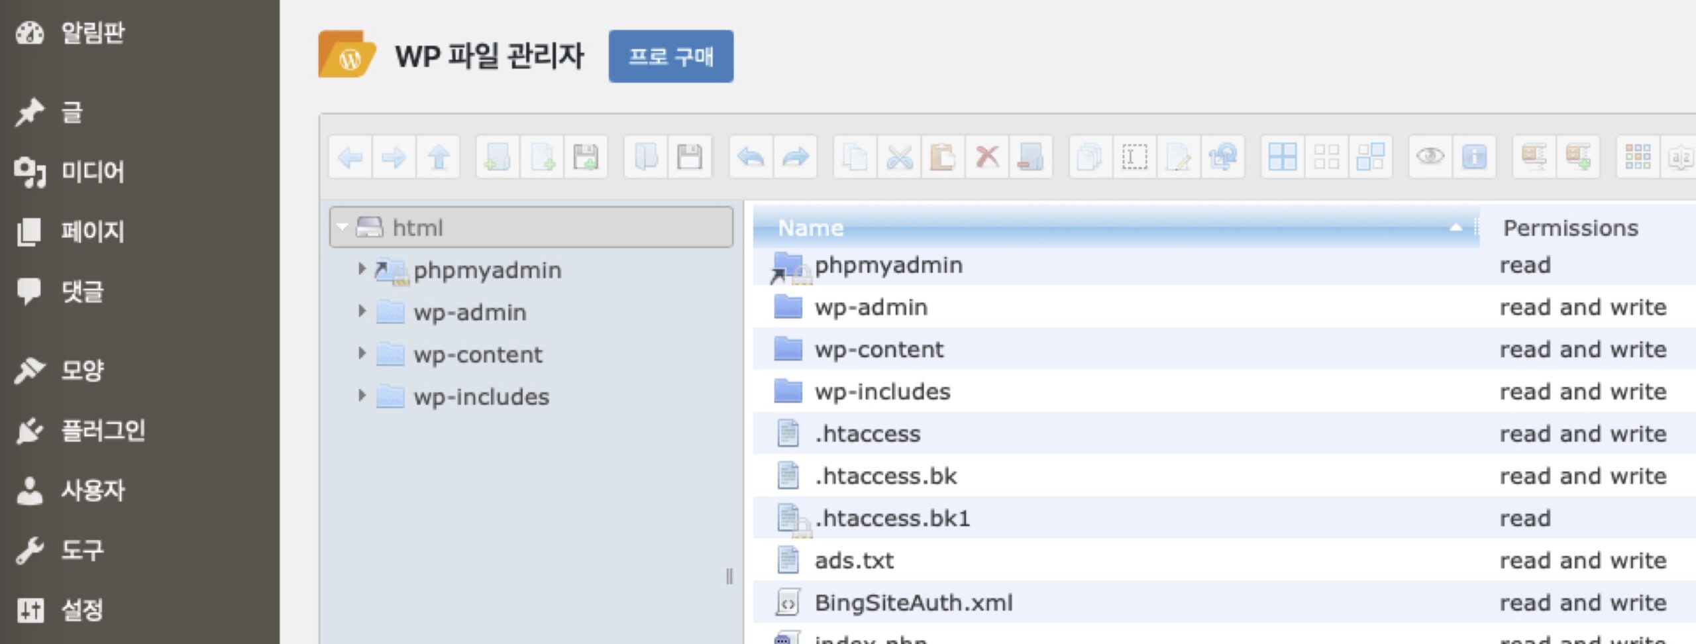Click the panel divider resize handle

pyautogui.click(x=729, y=576)
